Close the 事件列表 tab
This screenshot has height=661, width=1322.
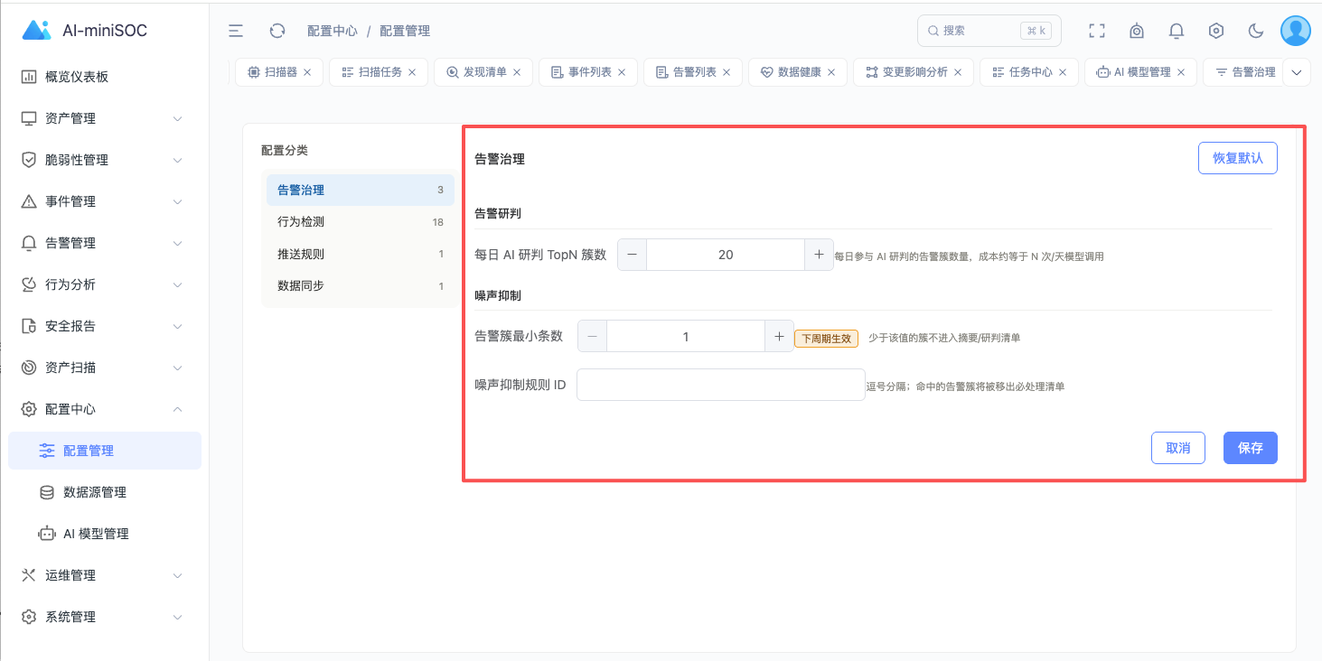[622, 72]
